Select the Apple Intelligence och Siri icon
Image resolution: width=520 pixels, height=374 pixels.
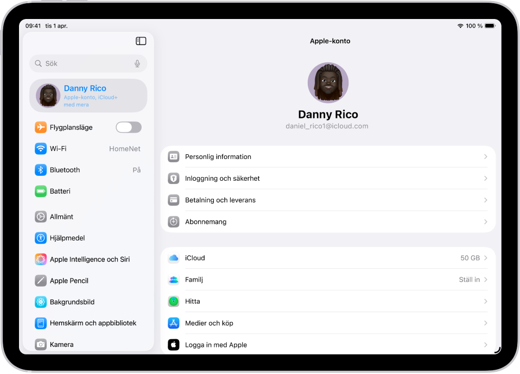click(40, 259)
